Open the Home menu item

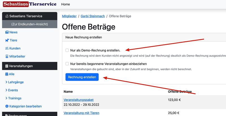coord(66,4)
